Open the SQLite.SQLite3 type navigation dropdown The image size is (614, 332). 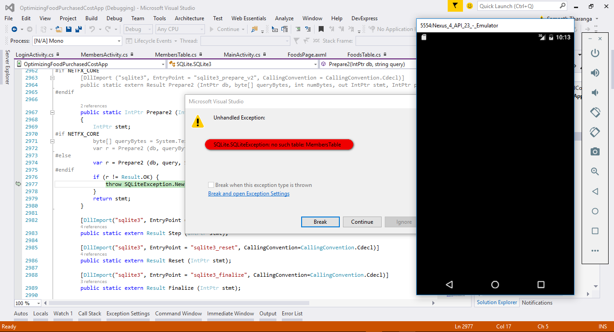244,64
